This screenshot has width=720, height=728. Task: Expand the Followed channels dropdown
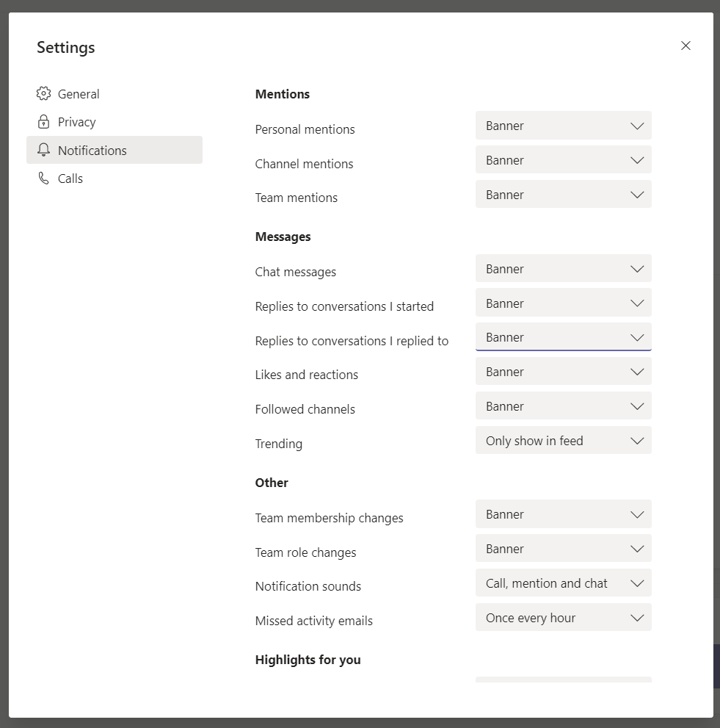(x=563, y=406)
